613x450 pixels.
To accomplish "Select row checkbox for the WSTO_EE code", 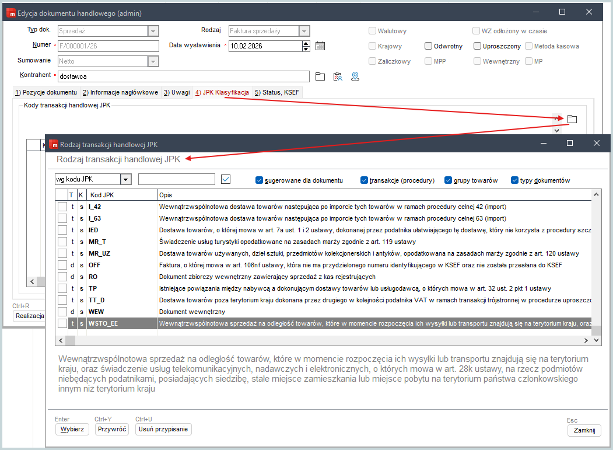I will click(62, 323).
